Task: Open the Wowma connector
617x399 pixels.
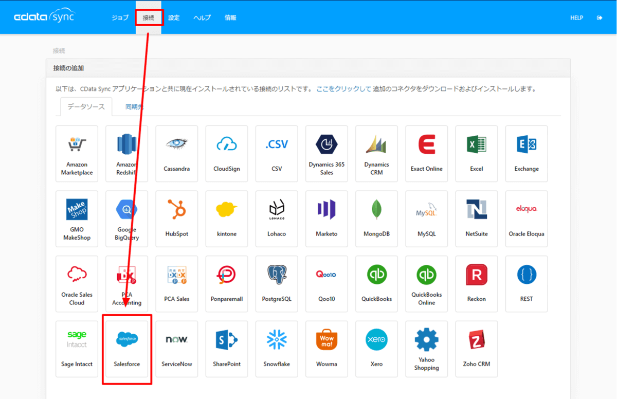Action: coord(326,349)
